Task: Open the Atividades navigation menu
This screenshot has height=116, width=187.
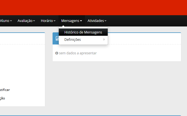Action: pyautogui.click(x=96, y=21)
